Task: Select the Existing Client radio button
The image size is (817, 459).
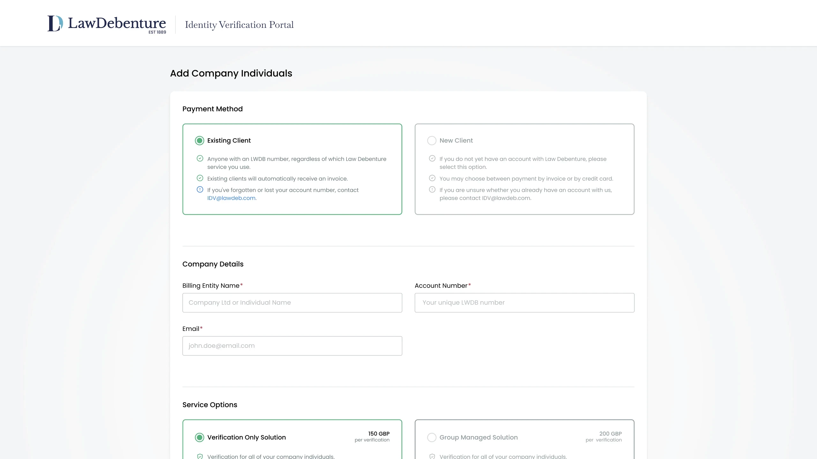Action: (x=199, y=141)
